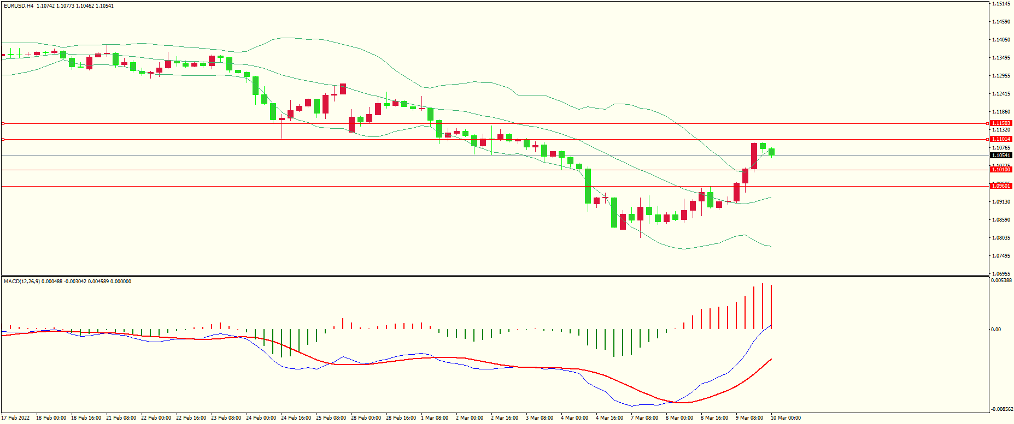The width and height of the screenshot is (1014, 424).
Task: Click the '24 Feb 00:00' time axis label
Action: (261, 418)
